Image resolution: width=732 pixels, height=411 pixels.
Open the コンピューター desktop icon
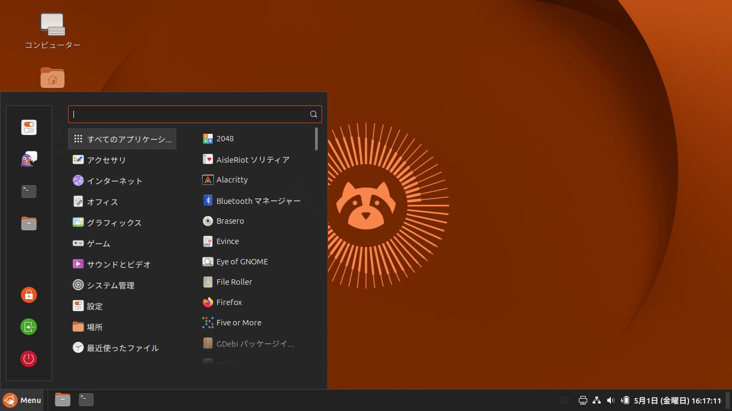tap(53, 31)
